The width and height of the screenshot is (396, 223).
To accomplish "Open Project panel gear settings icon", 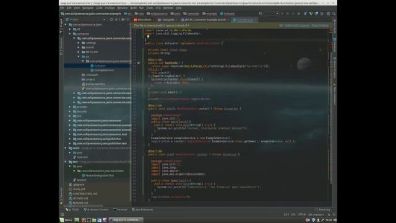I will point(123,19).
